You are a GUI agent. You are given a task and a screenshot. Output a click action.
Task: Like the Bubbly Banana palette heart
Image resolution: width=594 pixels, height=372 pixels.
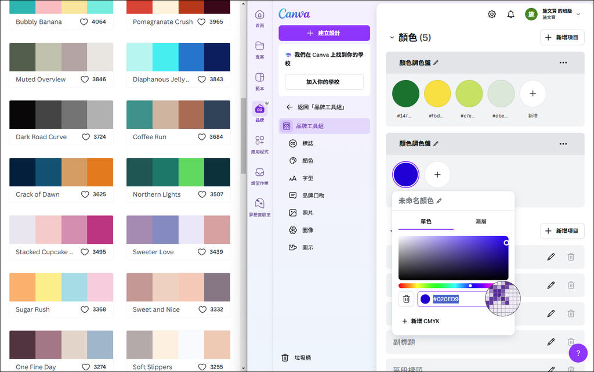84,22
